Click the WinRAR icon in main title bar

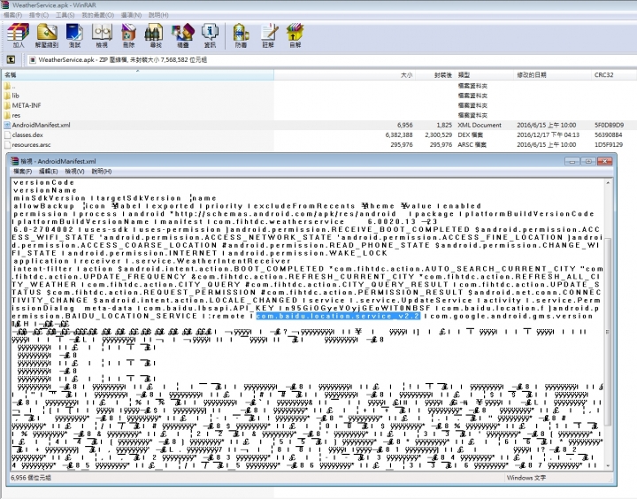tap(5, 5)
